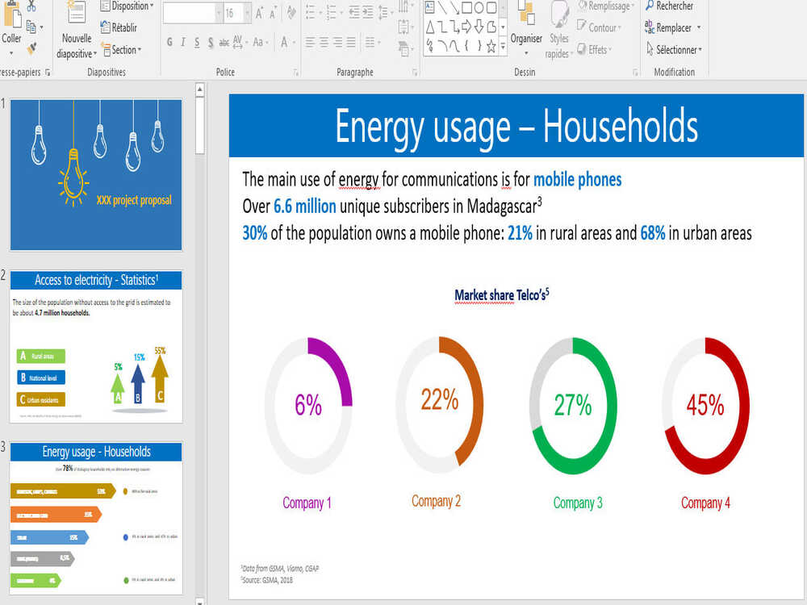Screen dimensions: 807x605
Task: Select the Company 4 45% donut chart
Action: pyautogui.click(x=705, y=406)
